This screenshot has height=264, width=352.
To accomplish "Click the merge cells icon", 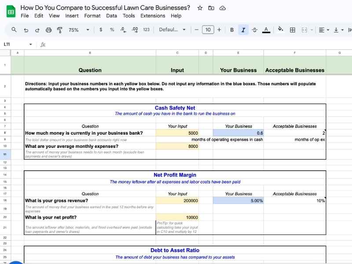I will [304, 30].
